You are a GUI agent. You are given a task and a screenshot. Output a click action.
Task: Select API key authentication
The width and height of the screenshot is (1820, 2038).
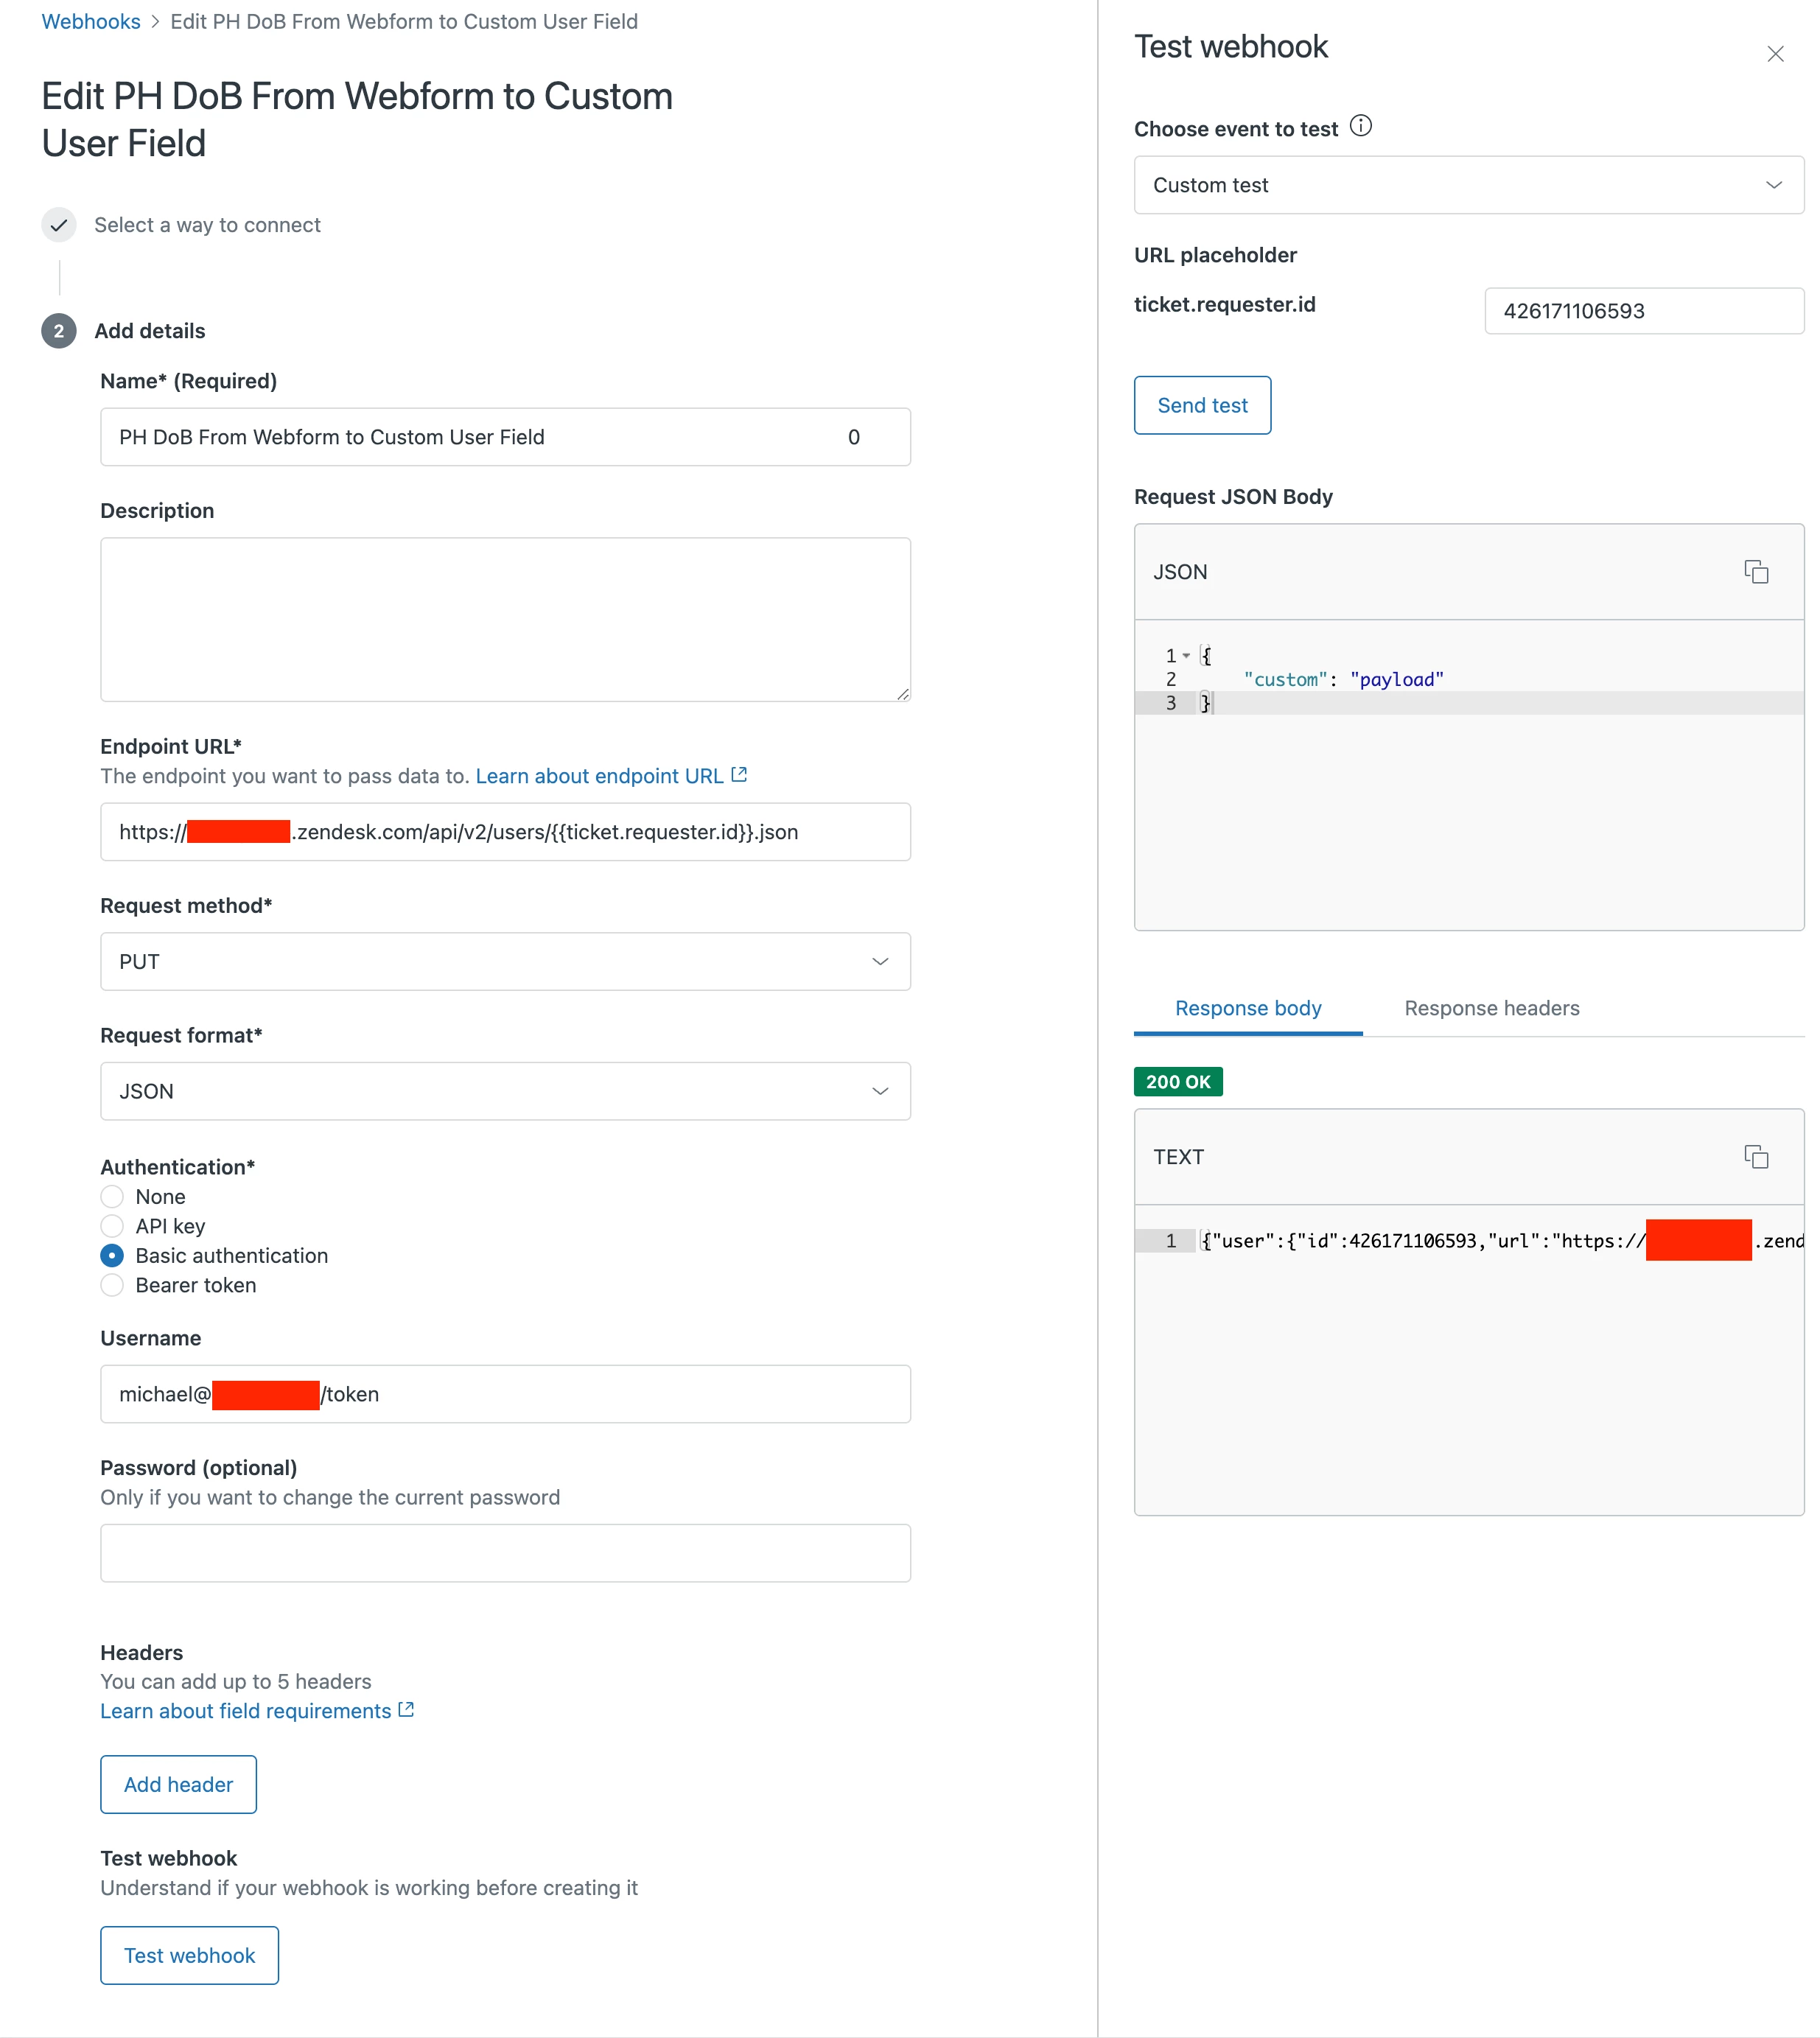pyautogui.click(x=112, y=1226)
